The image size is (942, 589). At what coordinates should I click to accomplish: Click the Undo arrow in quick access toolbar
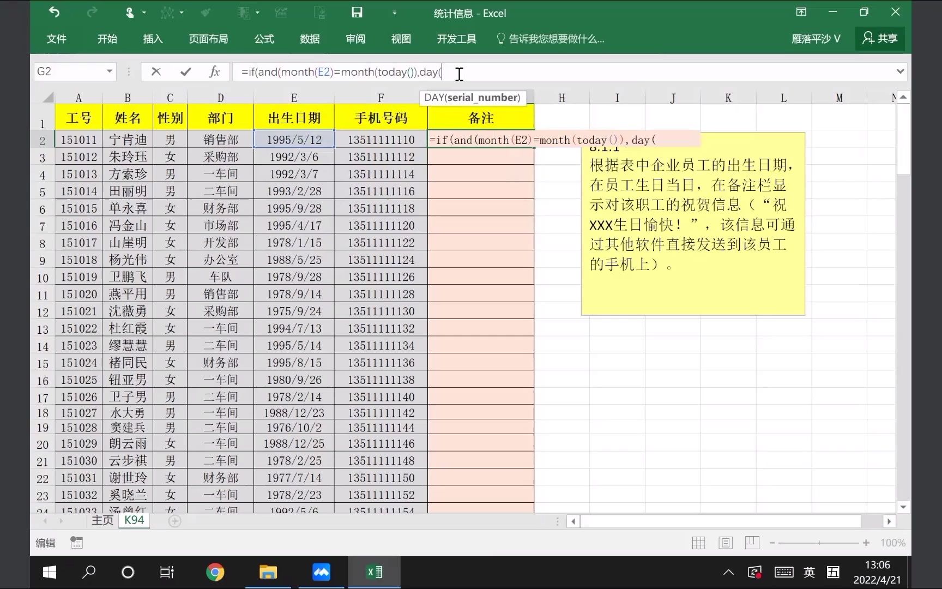(55, 12)
